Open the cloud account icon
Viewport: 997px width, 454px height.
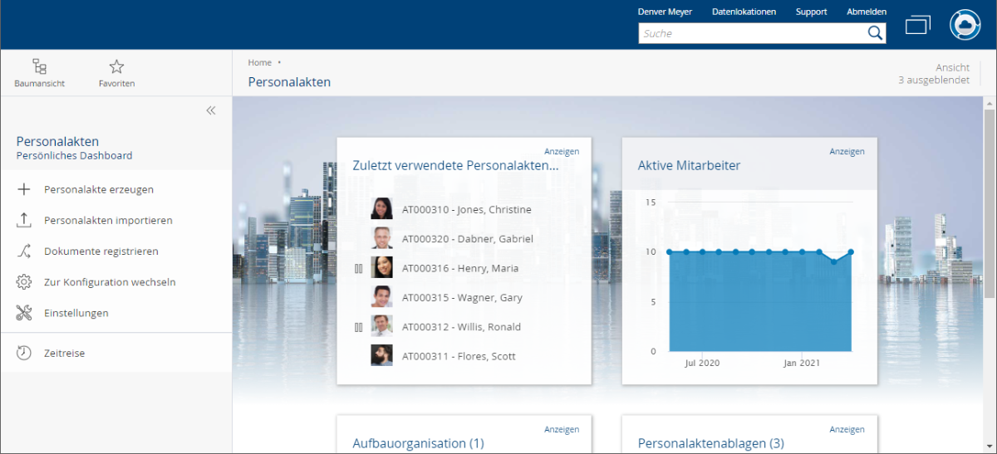[x=965, y=25]
